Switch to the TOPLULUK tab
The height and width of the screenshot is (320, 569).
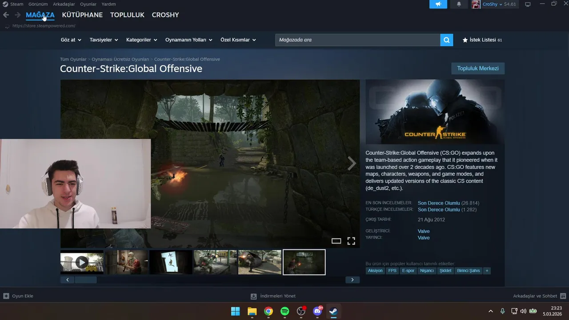click(127, 15)
